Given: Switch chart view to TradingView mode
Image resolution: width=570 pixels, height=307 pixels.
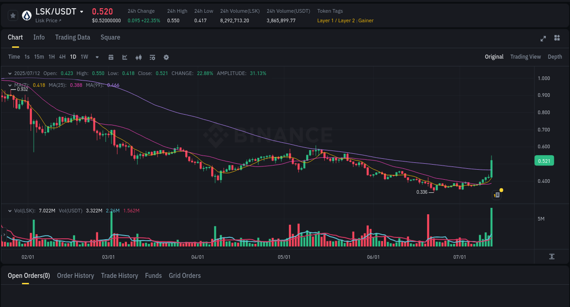Looking at the screenshot, I should click(x=525, y=57).
